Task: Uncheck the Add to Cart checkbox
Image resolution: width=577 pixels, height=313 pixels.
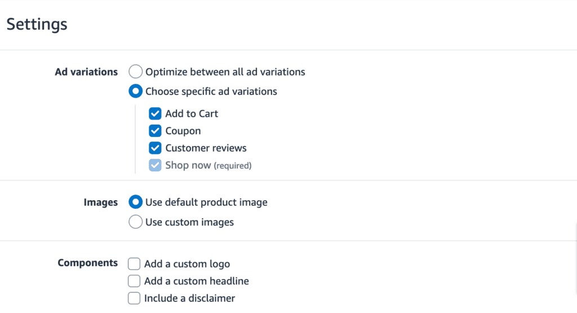Action: click(x=155, y=114)
